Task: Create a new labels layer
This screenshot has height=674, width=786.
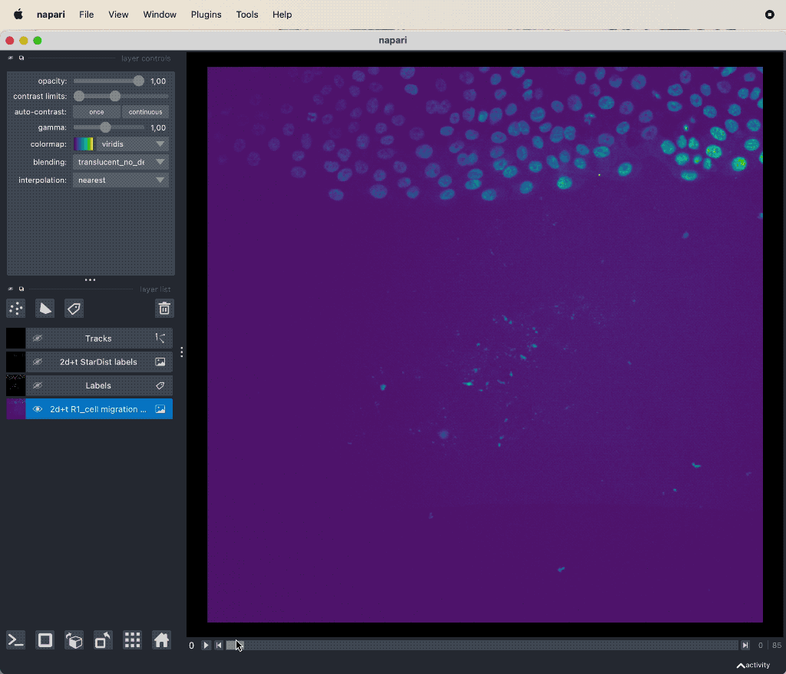Action: [74, 309]
